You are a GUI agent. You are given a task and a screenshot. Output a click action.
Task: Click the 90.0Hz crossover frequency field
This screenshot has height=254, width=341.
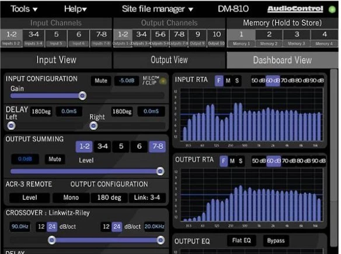coord(20,227)
